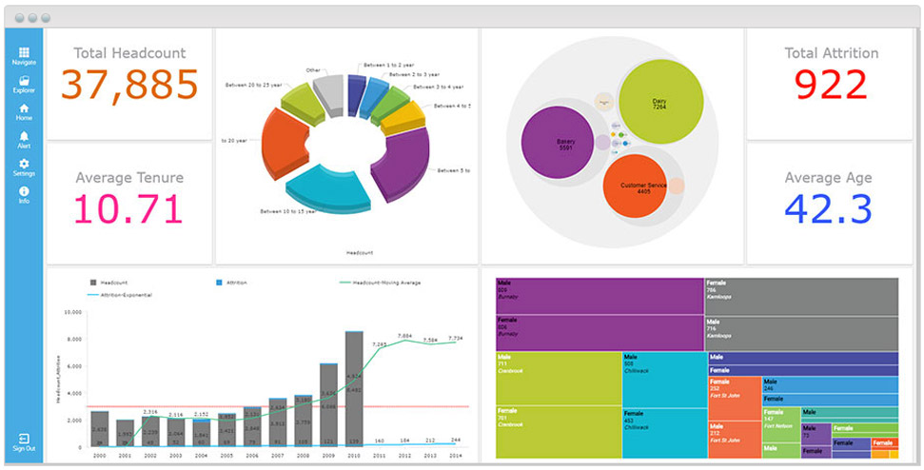This screenshot has width=924, height=470.
Task: Click the Sign Out icon
Action: click(24, 441)
